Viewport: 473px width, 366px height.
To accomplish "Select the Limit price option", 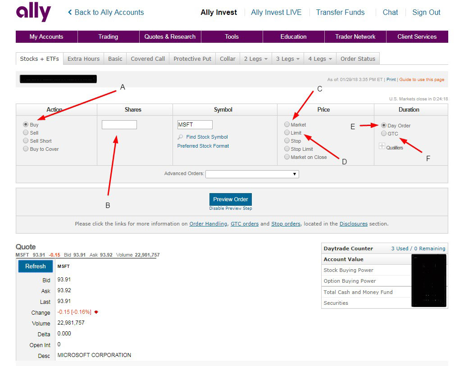I will point(287,133).
